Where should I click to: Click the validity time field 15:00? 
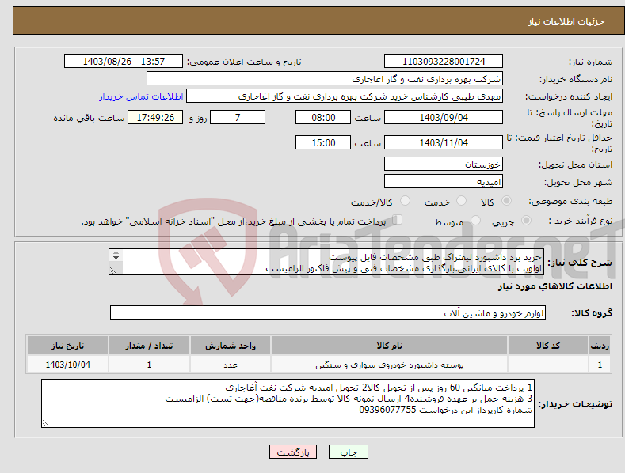click(323, 142)
